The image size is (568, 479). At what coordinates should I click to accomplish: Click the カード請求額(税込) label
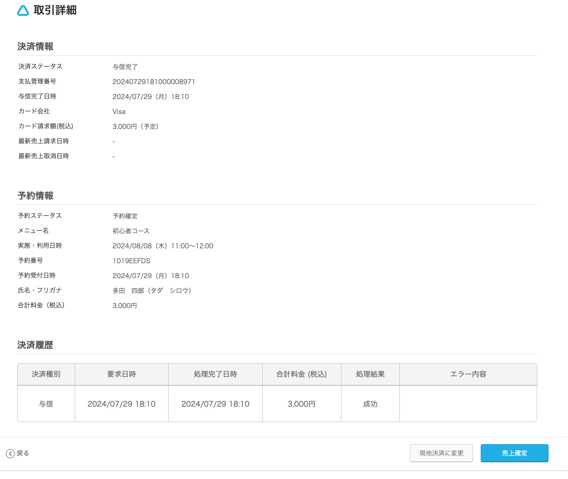46,126
